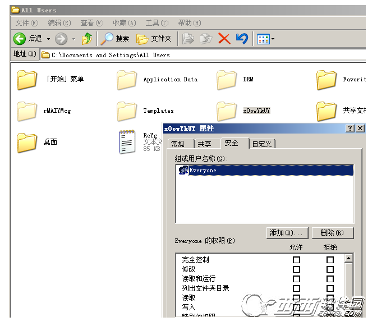
Task: Check Deny for Modify (修改)
Action: click(x=330, y=269)
